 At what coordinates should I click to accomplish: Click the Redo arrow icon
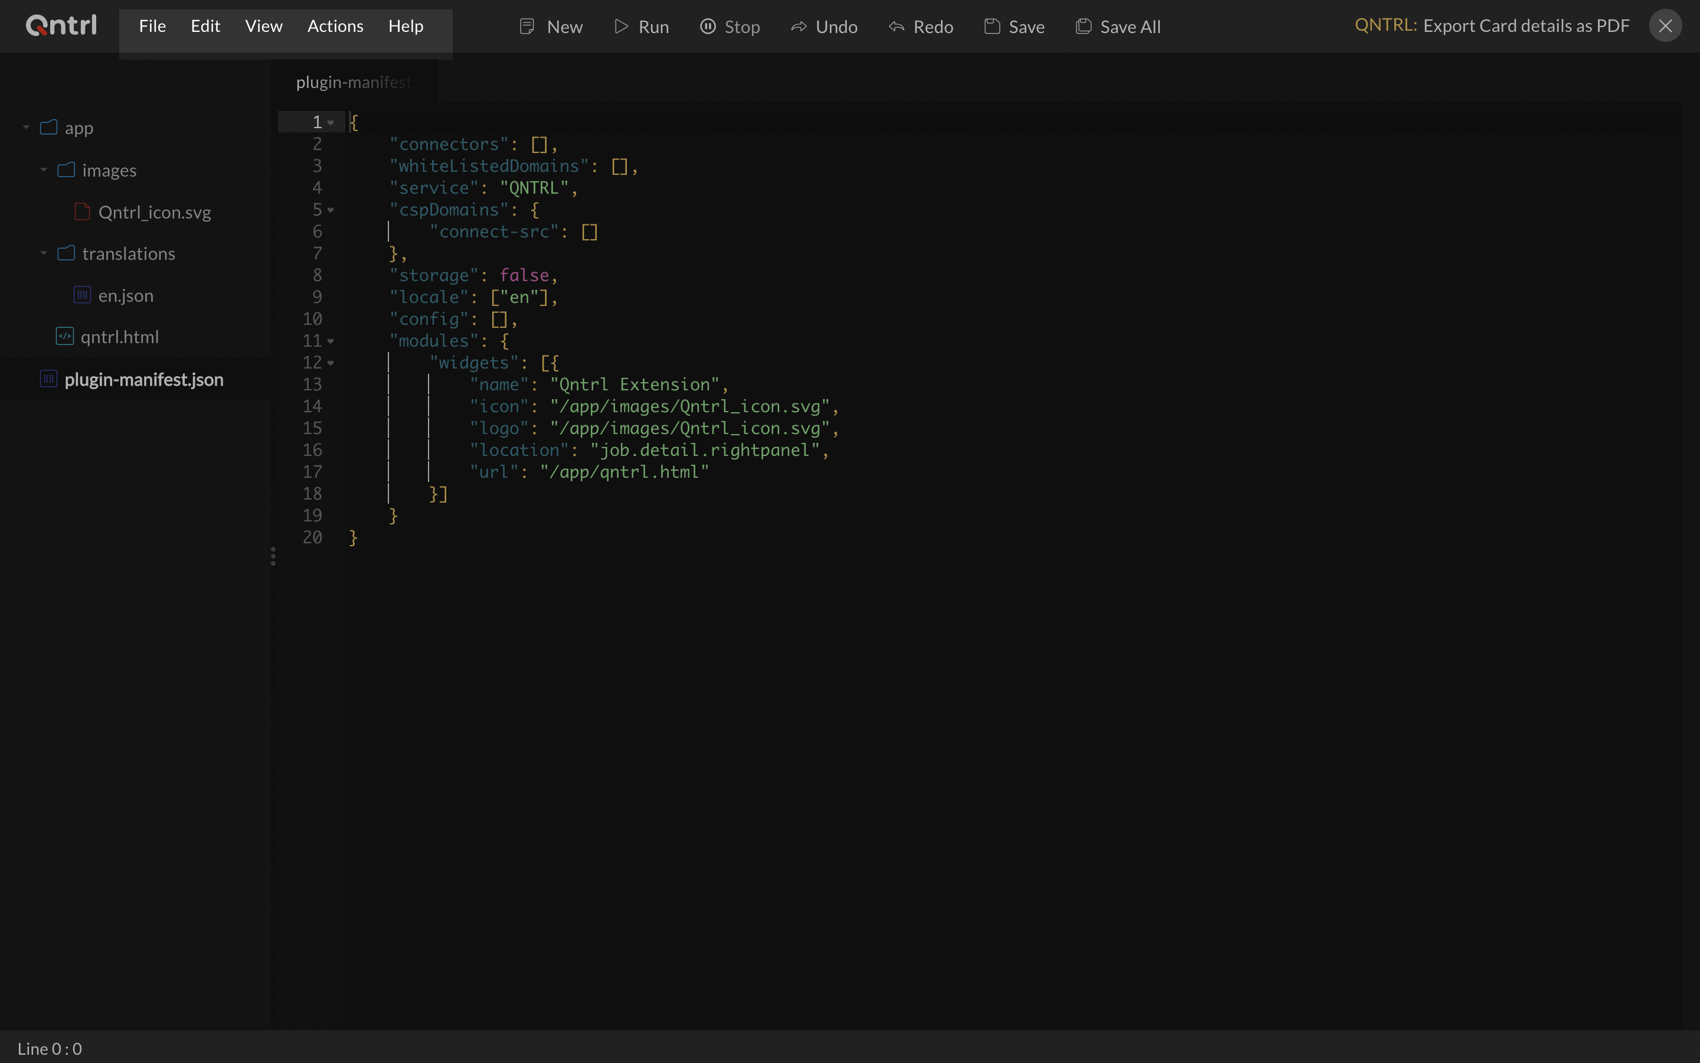[897, 27]
